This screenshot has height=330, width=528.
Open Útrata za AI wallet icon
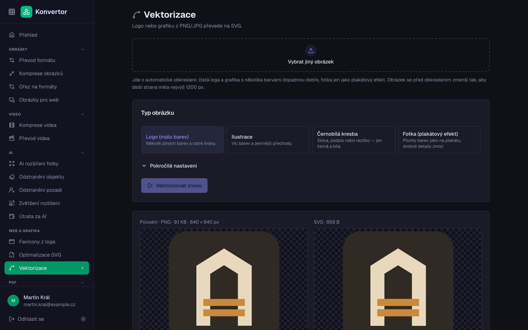point(12,216)
